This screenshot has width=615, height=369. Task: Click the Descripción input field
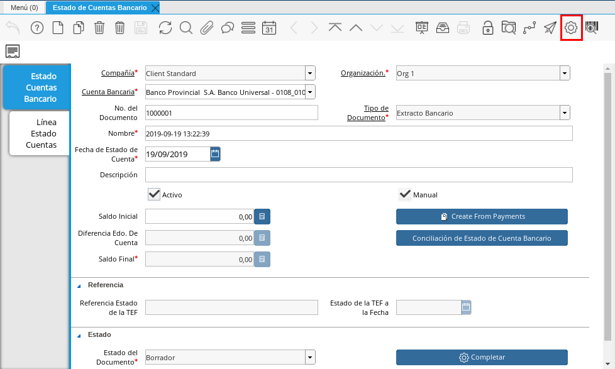(x=358, y=175)
